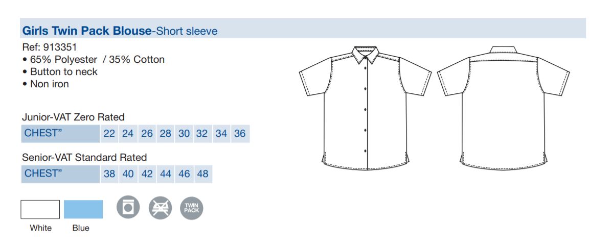This screenshot has width=612, height=247.
Task: Select senior chest size 38
Action: 109,174
